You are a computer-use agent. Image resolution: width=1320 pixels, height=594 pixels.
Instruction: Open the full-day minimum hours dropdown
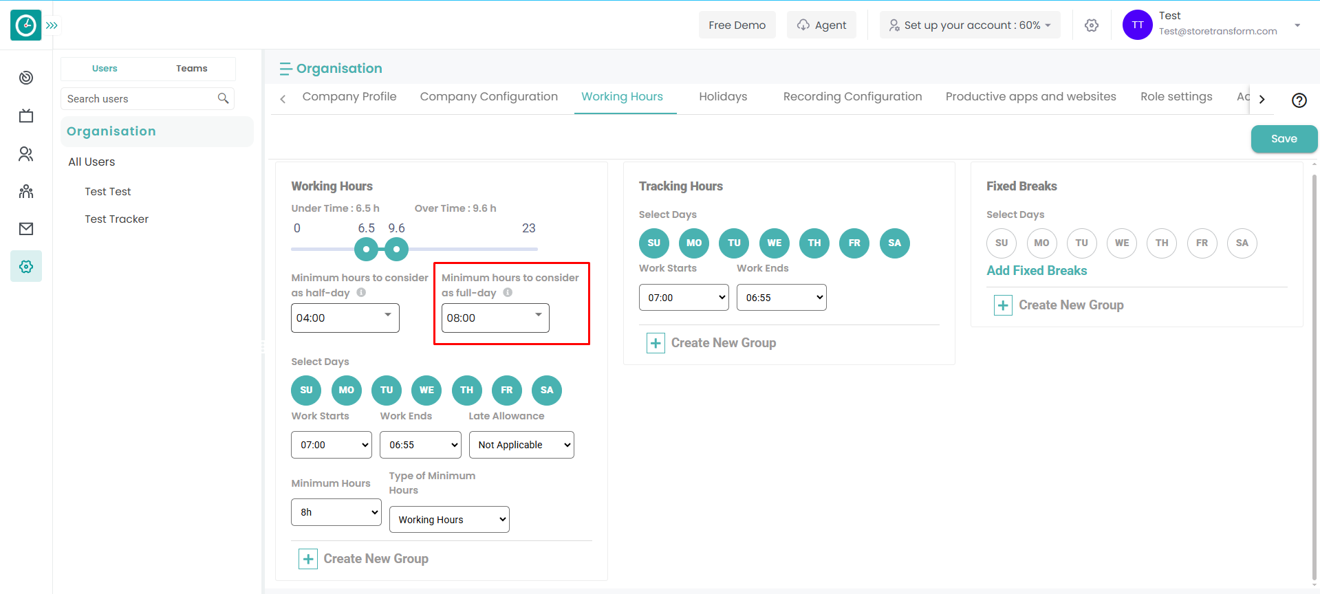point(495,318)
